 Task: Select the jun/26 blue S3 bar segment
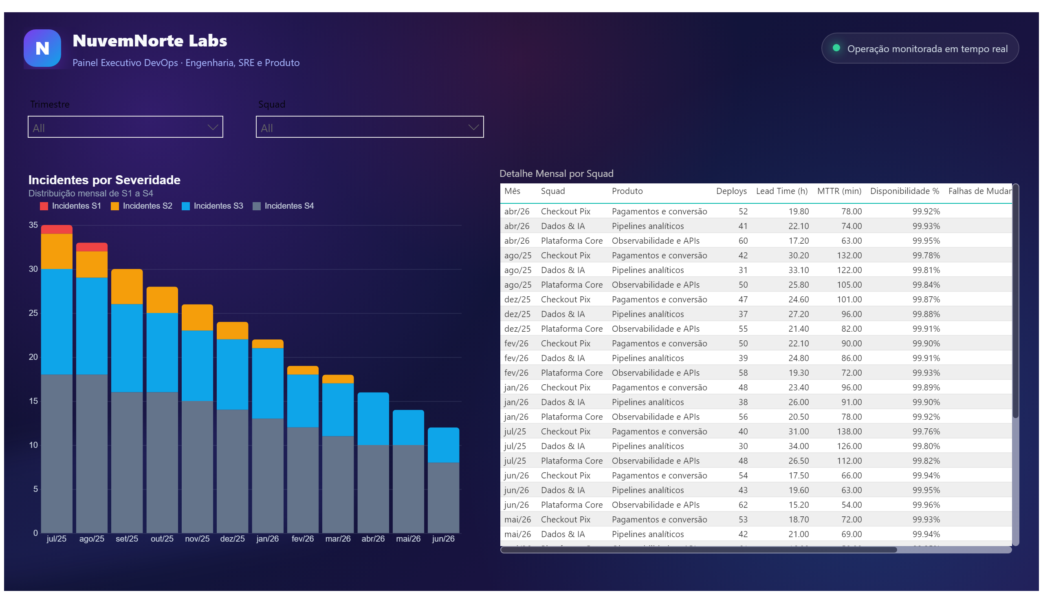(443, 445)
